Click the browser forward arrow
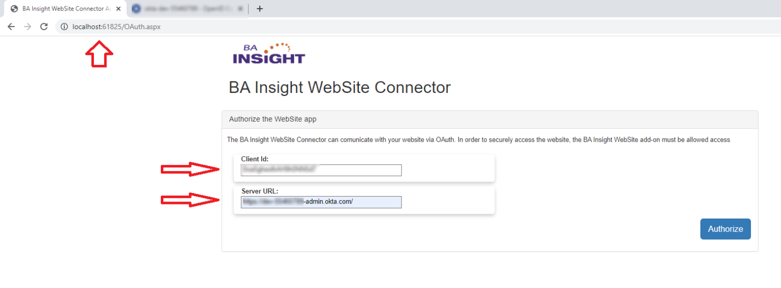The width and height of the screenshot is (781, 288). (28, 27)
